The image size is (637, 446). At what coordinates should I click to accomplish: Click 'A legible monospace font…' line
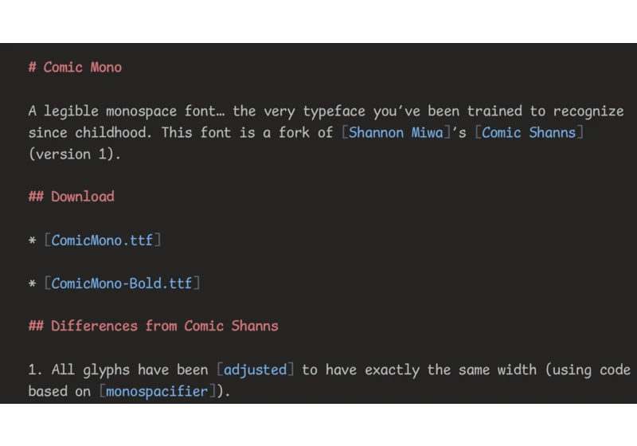326,111
